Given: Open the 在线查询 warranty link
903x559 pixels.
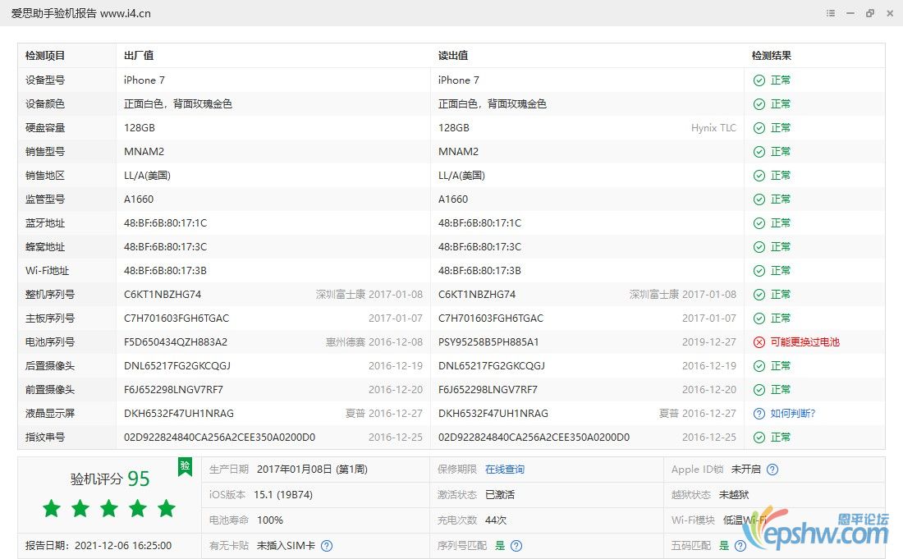Looking at the screenshot, I should tap(505, 470).
